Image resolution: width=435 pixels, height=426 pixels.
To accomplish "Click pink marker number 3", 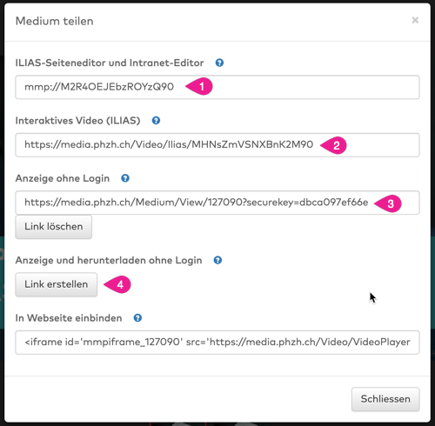I will 388,203.
